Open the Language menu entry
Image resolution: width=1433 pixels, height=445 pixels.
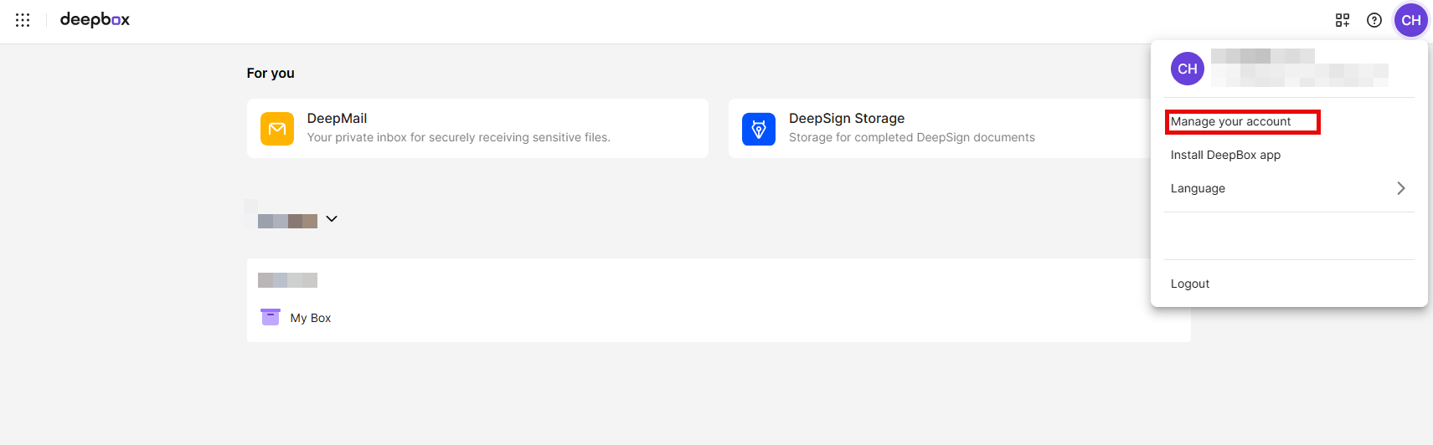point(1198,188)
